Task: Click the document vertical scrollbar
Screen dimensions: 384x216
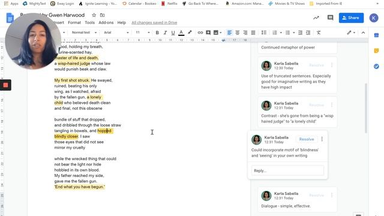Action: coord(366,108)
